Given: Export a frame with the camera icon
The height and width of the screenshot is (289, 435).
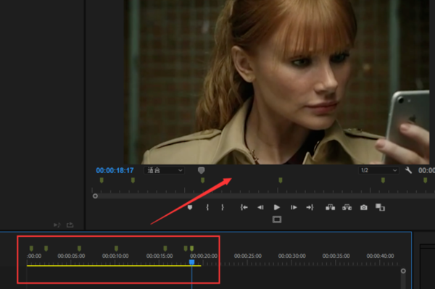Looking at the screenshot, I should pyautogui.click(x=364, y=207).
